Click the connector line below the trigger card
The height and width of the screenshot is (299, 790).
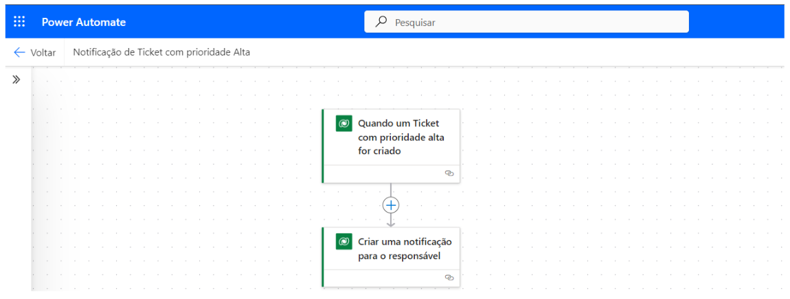[x=391, y=190]
